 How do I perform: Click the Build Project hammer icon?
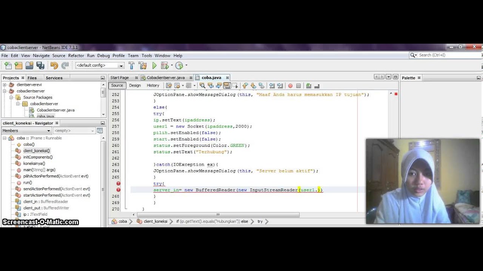point(131,65)
